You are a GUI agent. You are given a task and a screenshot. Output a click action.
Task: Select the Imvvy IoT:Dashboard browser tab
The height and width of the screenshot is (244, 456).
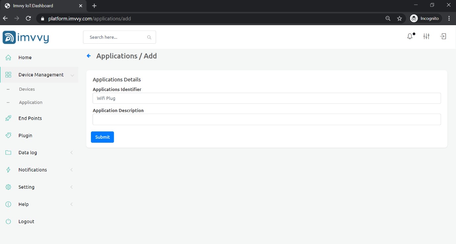pos(43,6)
